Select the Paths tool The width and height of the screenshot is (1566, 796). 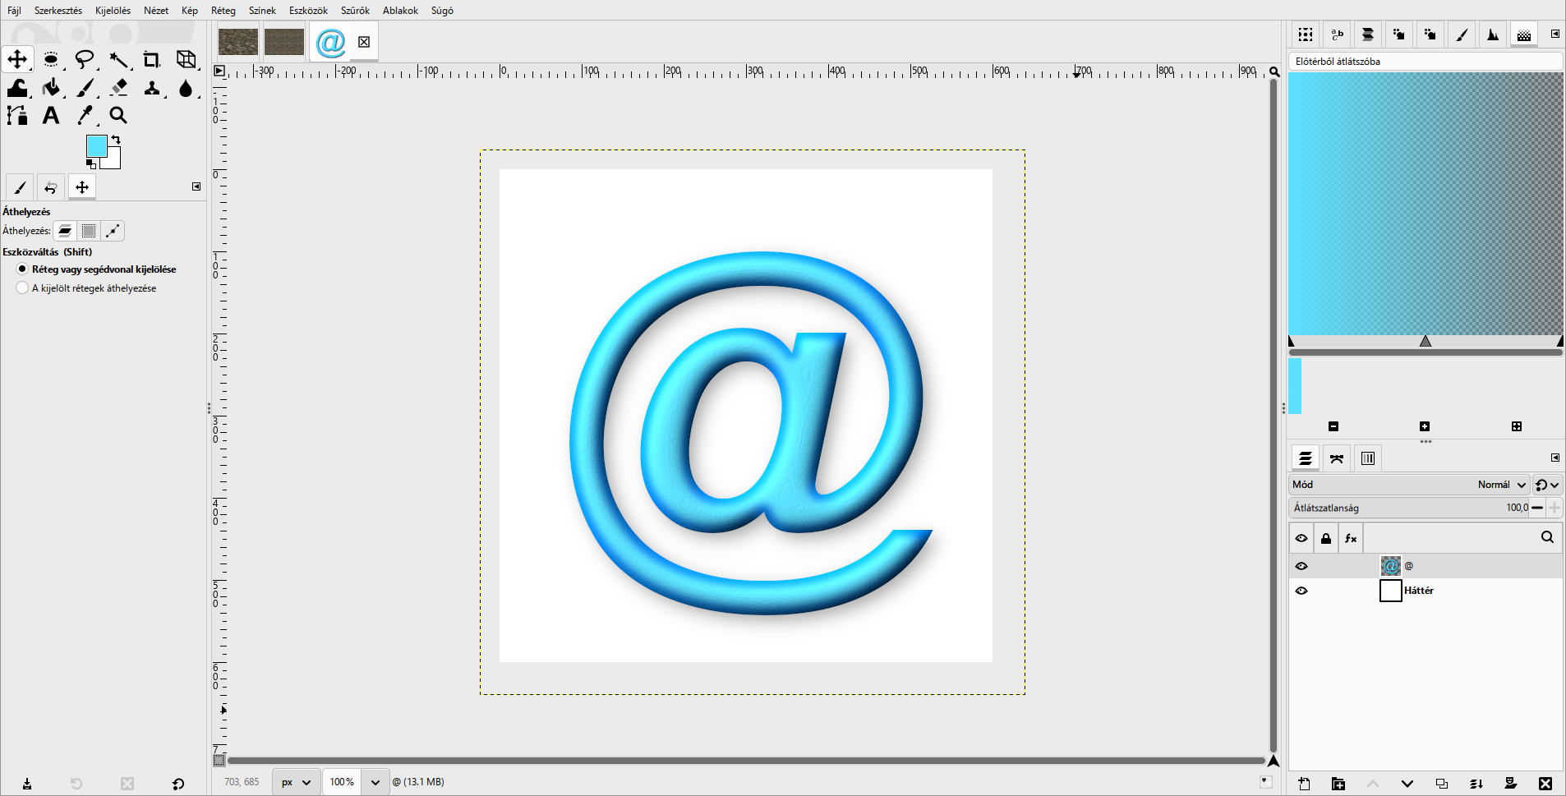click(x=17, y=116)
